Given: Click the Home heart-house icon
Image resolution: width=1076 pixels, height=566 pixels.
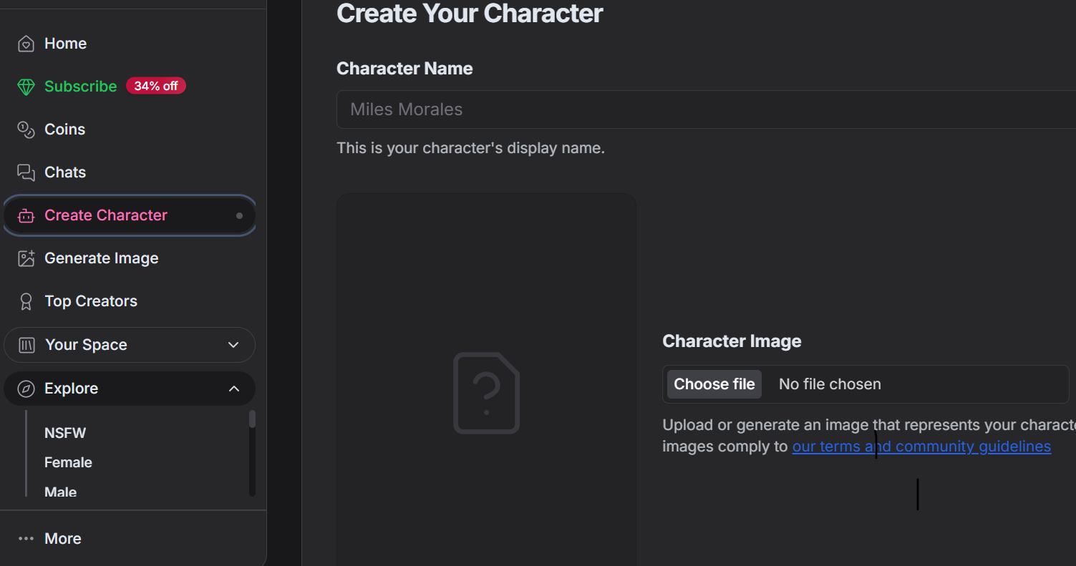Looking at the screenshot, I should 26,44.
